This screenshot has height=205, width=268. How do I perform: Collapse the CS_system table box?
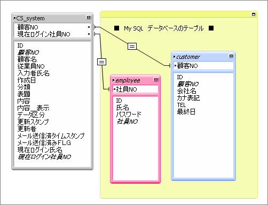pos(89,18)
